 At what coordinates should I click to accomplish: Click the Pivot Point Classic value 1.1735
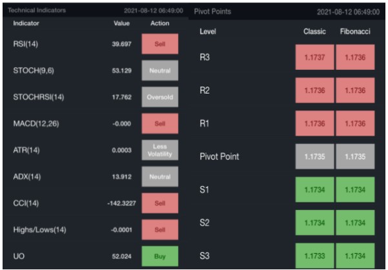314,156
